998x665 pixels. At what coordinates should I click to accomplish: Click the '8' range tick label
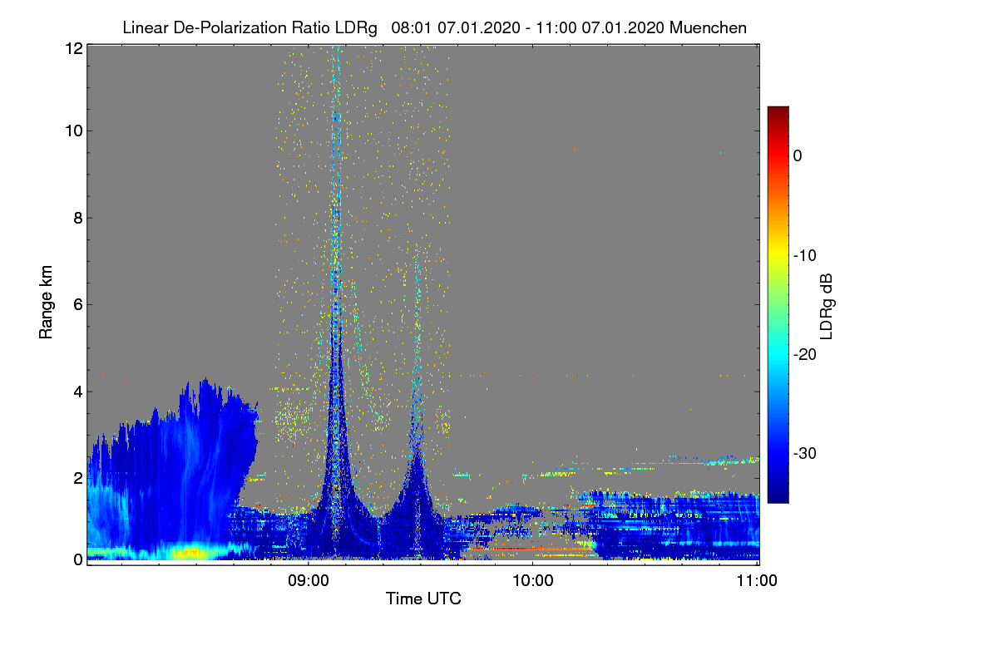[x=77, y=218]
